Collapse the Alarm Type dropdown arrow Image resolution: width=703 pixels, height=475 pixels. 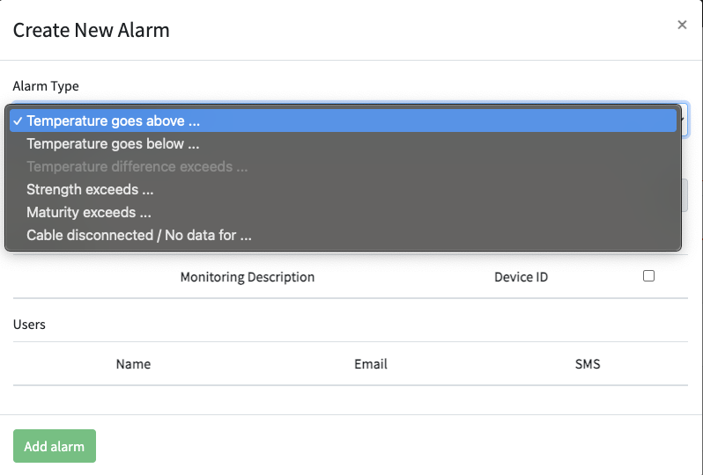(684, 119)
